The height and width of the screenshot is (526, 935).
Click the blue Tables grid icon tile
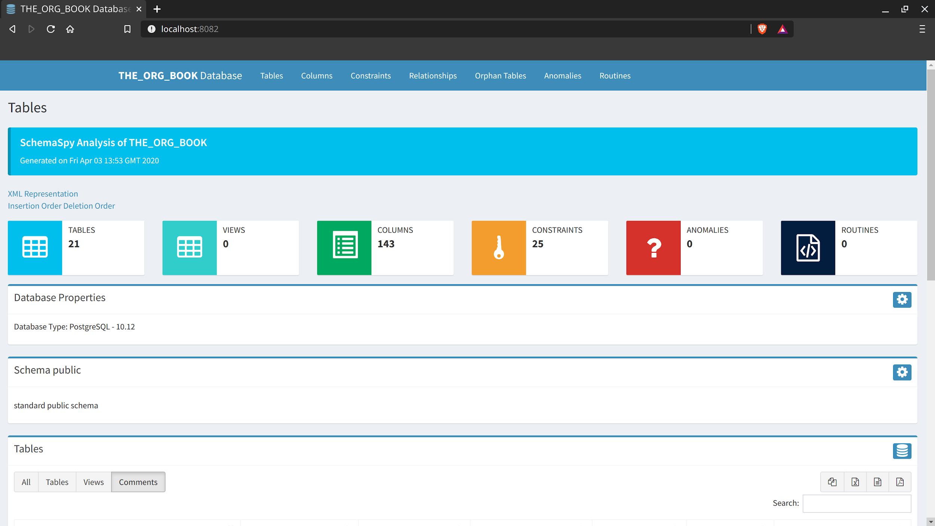pos(35,247)
